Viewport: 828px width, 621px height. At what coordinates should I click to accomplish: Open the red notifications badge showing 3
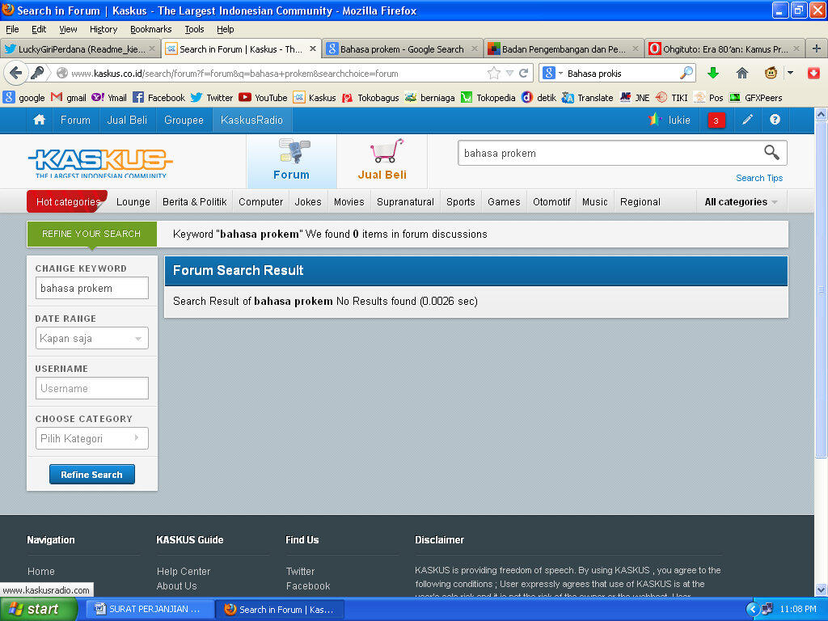click(716, 120)
